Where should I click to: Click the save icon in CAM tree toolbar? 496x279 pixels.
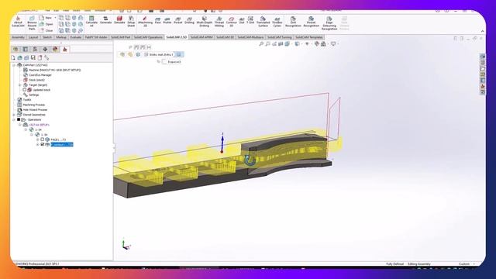click(x=33, y=57)
